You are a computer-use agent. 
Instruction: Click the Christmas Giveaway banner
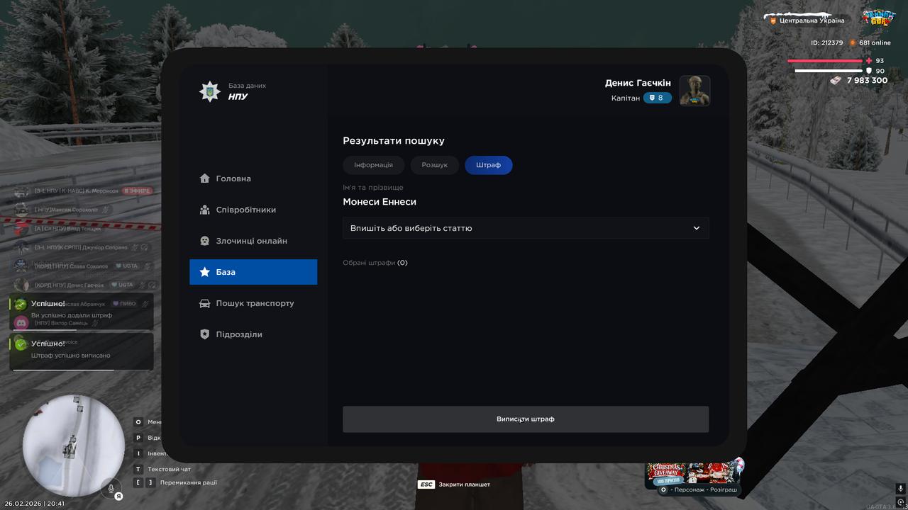click(694, 472)
